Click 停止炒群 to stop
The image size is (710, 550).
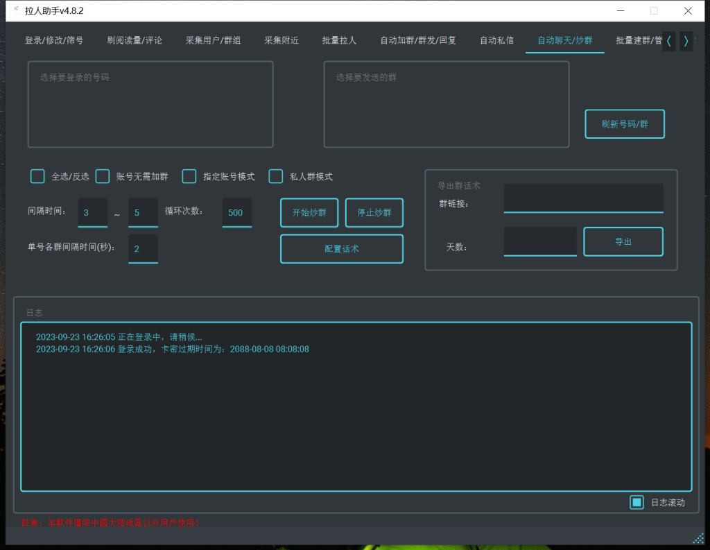click(x=374, y=212)
